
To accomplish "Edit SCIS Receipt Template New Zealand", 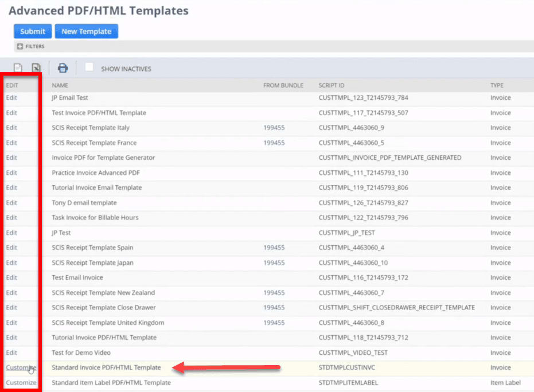I will (11, 293).
